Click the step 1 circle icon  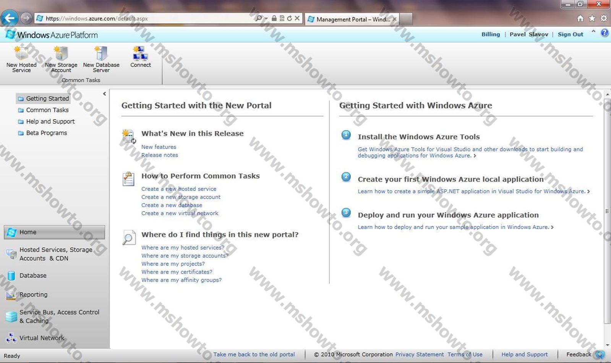click(x=346, y=135)
